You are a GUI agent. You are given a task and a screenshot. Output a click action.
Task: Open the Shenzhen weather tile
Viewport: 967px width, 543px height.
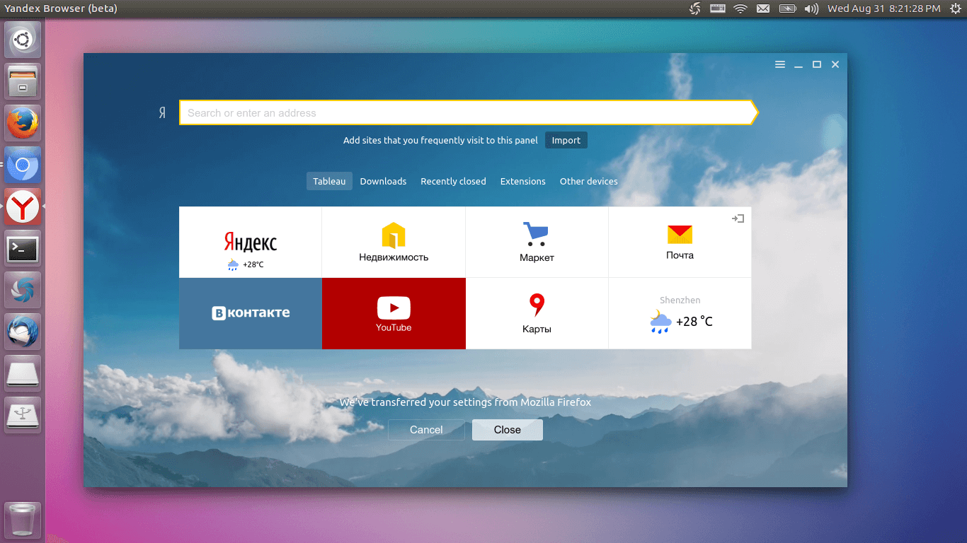pyautogui.click(x=680, y=313)
